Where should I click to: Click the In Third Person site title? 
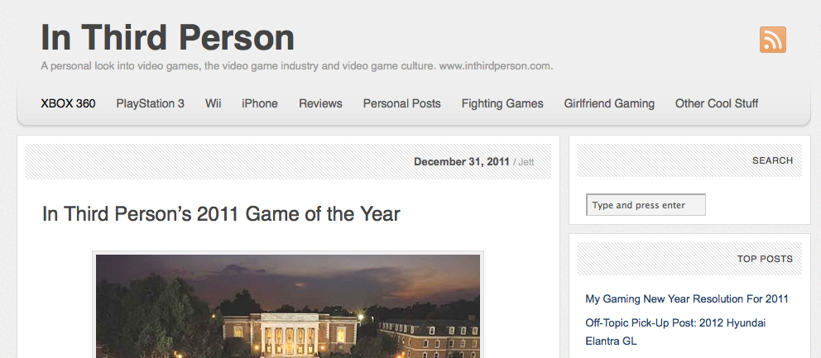[x=168, y=37]
